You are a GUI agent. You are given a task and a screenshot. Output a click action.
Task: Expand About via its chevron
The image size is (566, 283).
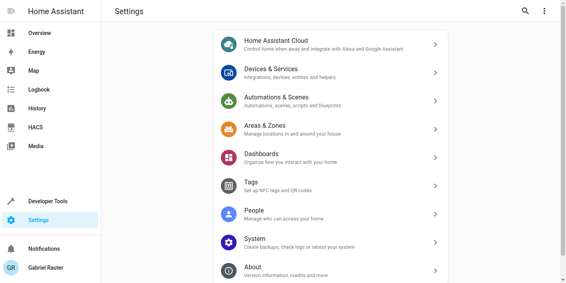coord(436,271)
